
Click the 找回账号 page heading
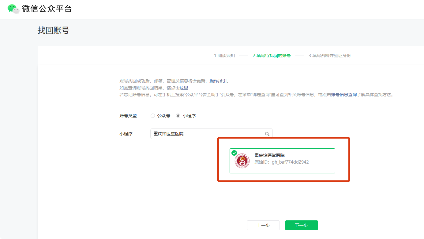tap(54, 30)
